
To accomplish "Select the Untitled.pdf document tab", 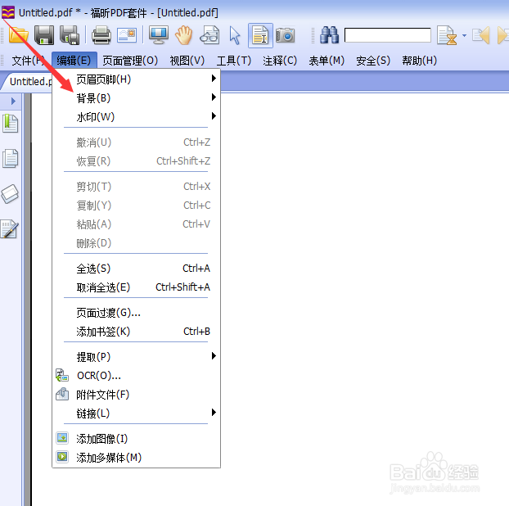I will (29, 82).
